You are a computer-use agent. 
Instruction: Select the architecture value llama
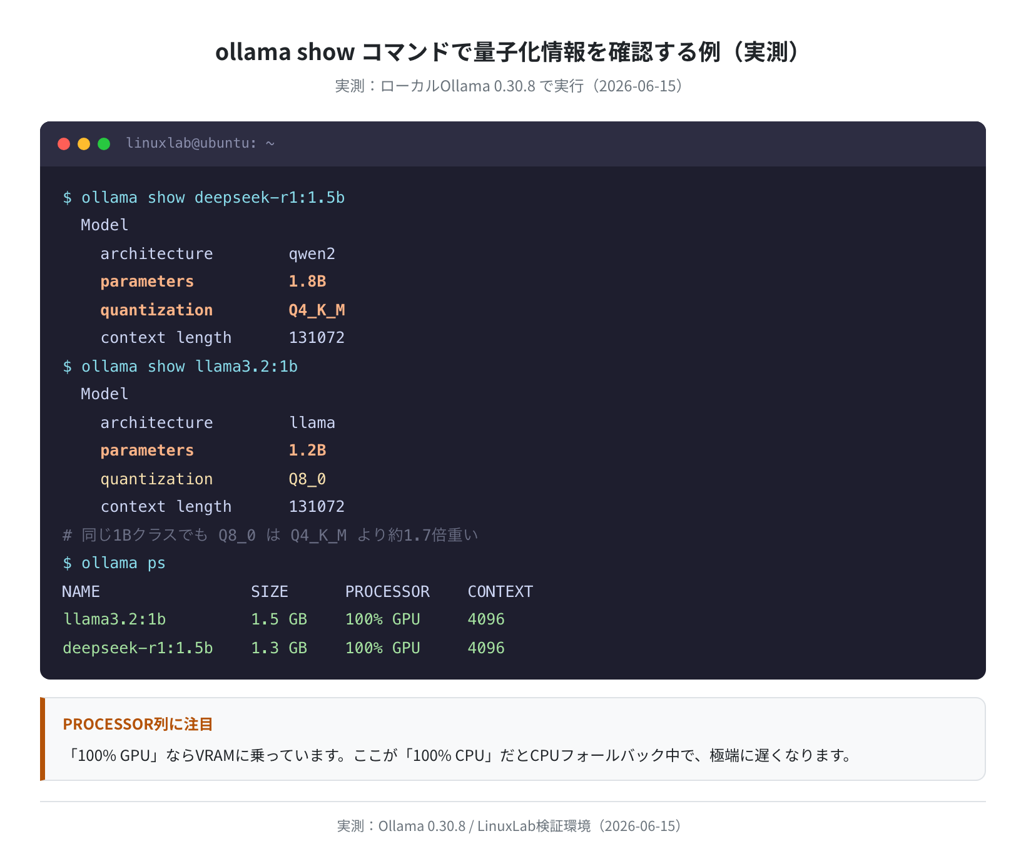(312, 423)
